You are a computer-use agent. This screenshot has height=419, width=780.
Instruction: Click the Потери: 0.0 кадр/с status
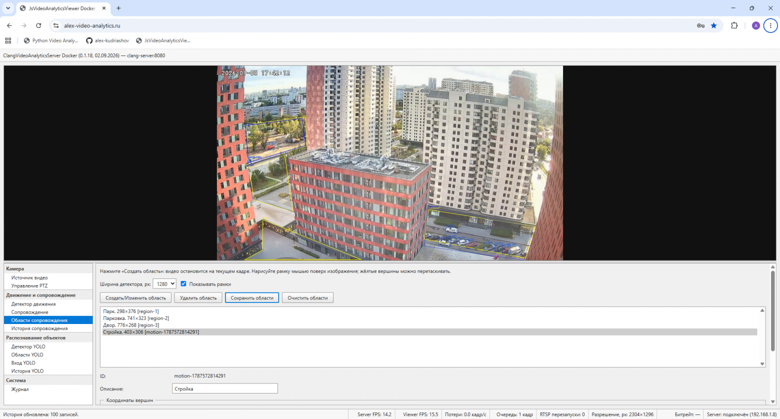pyautogui.click(x=465, y=414)
